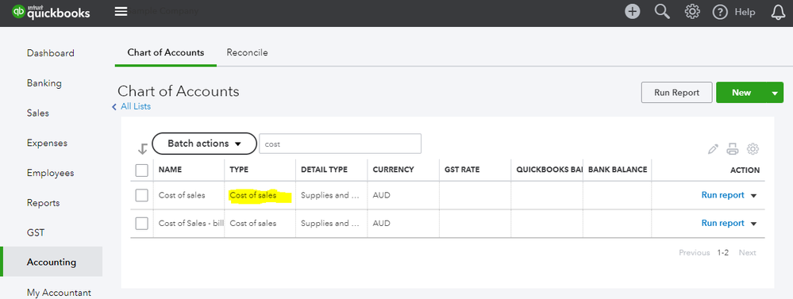Toggle the select-all header checkbox
Viewport: 793px width, 299px height.
141,171
